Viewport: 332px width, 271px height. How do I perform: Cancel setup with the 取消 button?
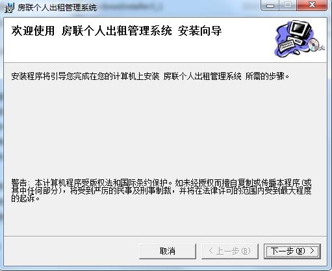click(168, 252)
